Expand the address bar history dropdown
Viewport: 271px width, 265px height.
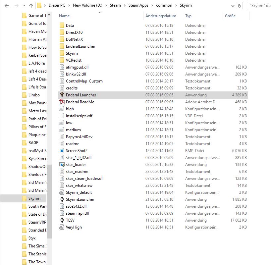pos(231,5)
